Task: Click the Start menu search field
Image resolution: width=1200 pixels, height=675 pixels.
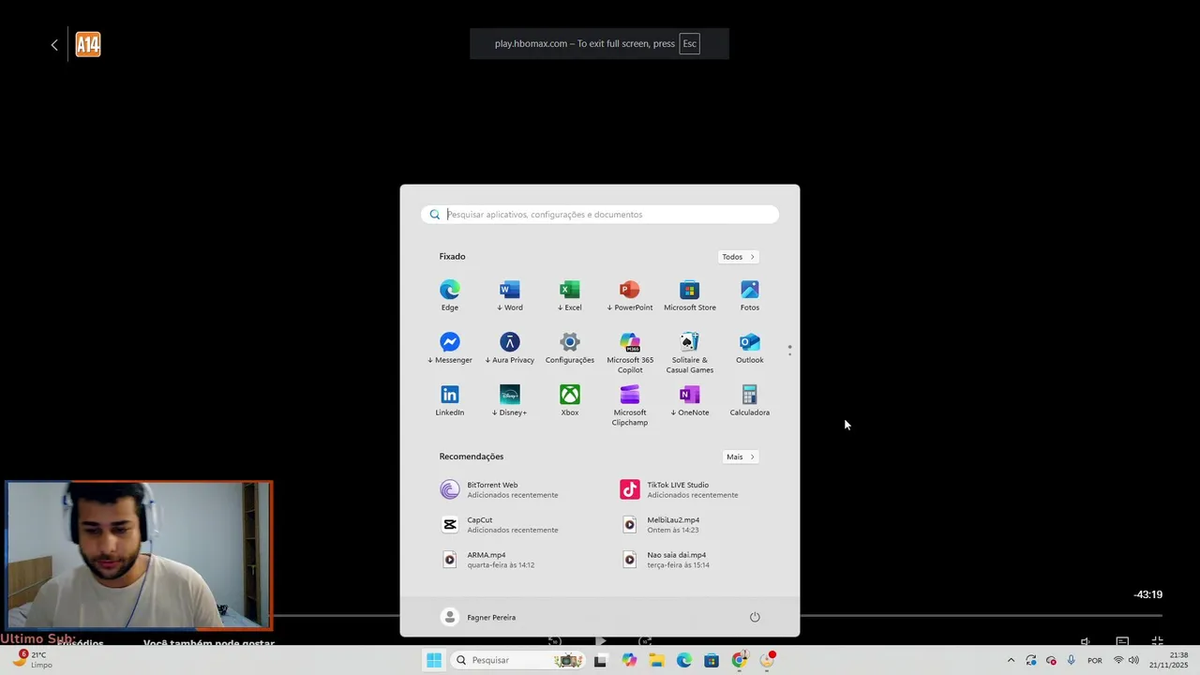Action: tap(600, 215)
